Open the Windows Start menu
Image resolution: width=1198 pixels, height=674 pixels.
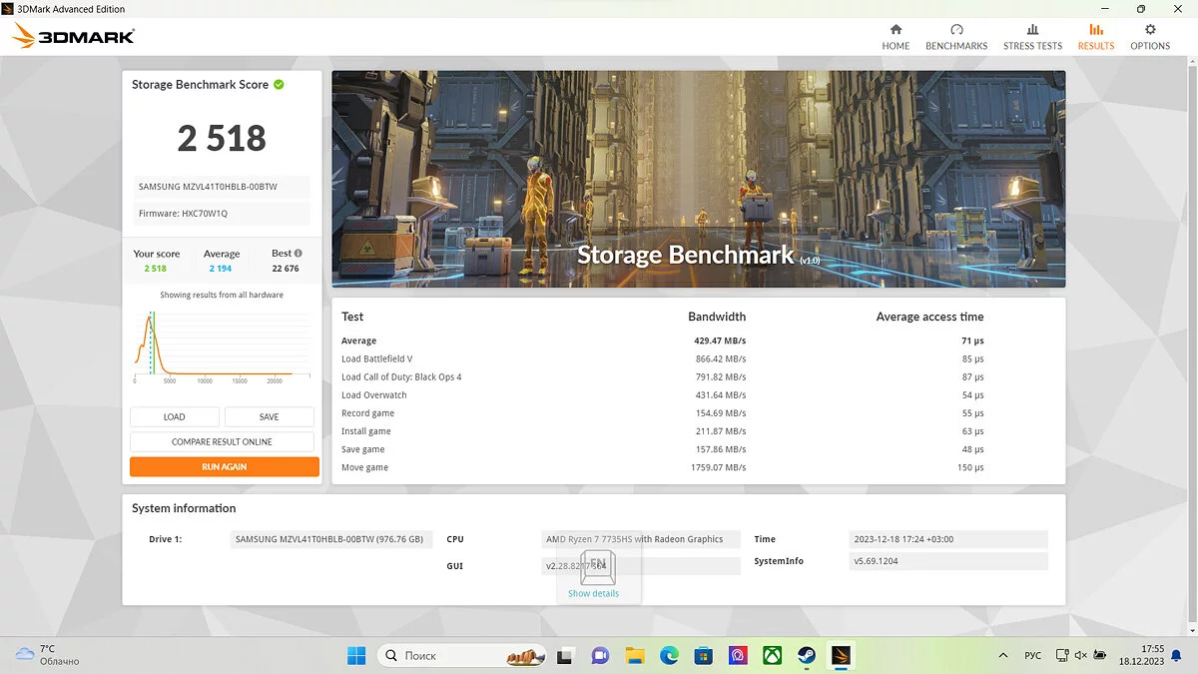click(356, 656)
